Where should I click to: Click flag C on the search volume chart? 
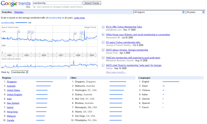point(32,32)
